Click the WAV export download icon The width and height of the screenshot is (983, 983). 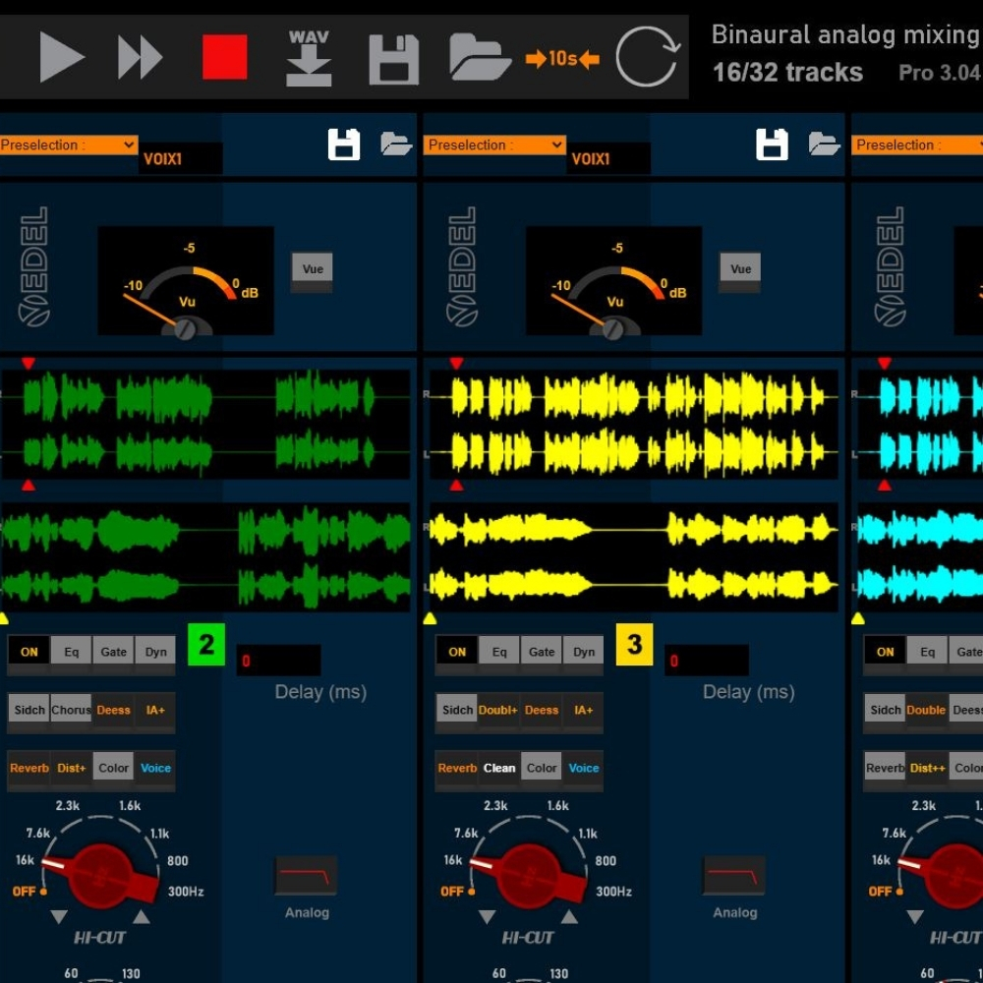click(309, 58)
